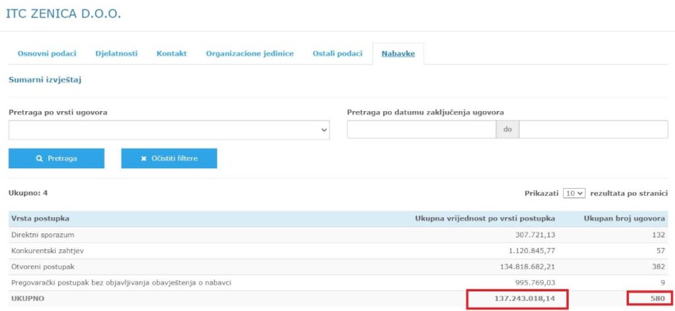Click the contract start date field
Image resolution: width=675 pixels, height=311 pixels.
click(421, 130)
